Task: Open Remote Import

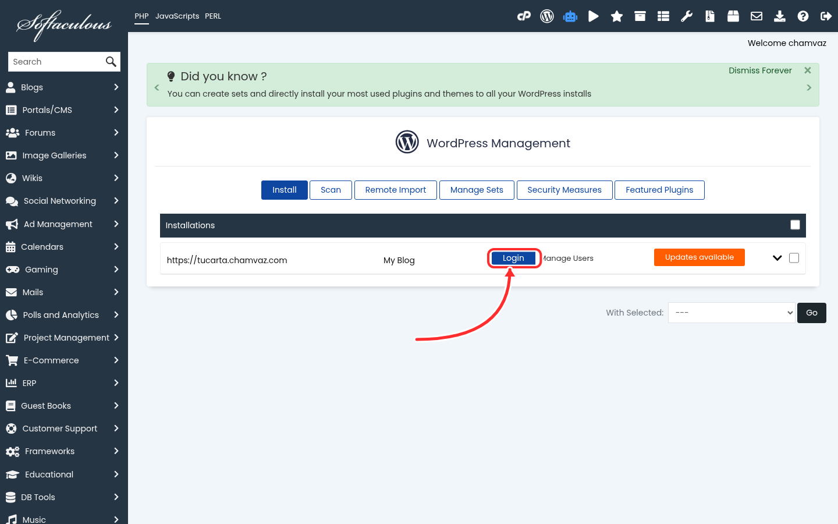Action: click(396, 190)
